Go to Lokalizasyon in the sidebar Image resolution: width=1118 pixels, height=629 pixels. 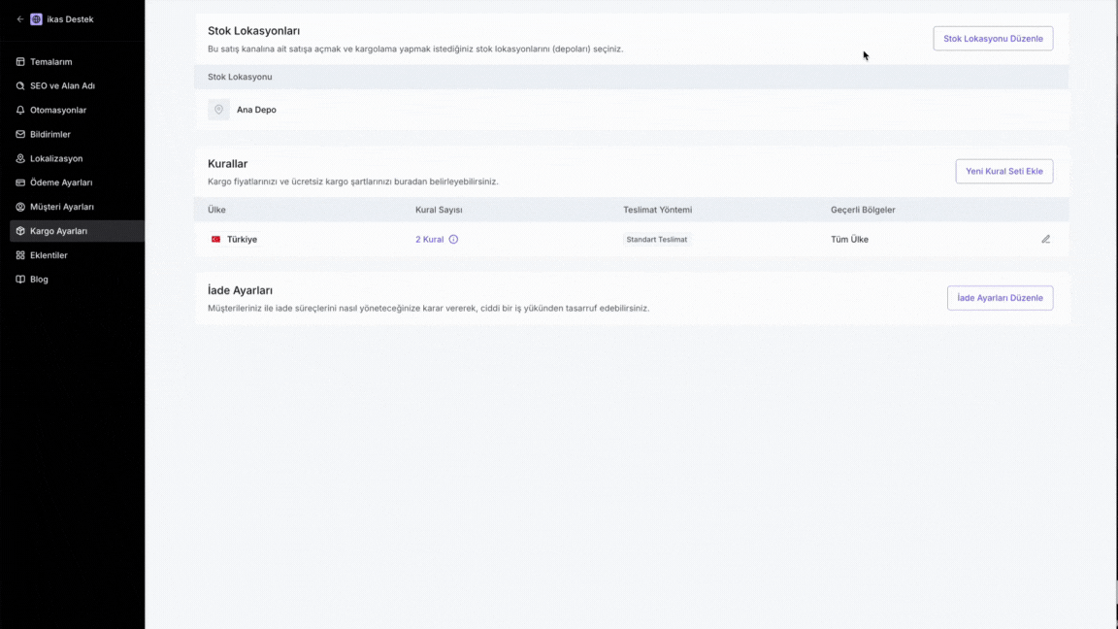pyautogui.click(x=56, y=158)
